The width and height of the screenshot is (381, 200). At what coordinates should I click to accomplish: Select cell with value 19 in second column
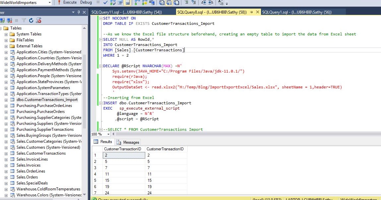coord(166,187)
